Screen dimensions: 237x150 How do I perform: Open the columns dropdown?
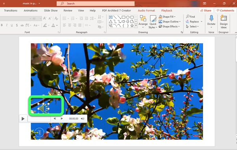[88, 25]
